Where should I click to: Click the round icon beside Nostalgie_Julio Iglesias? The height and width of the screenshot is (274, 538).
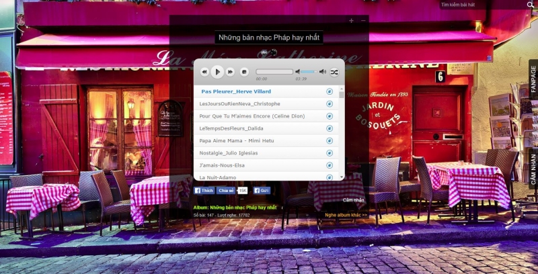click(330, 153)
